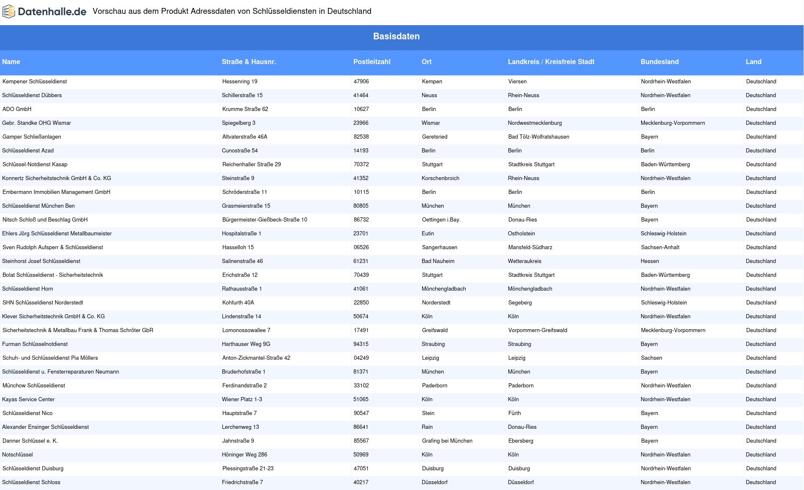Click Schlüsseldienst Duisburg name

coord(33,469)
